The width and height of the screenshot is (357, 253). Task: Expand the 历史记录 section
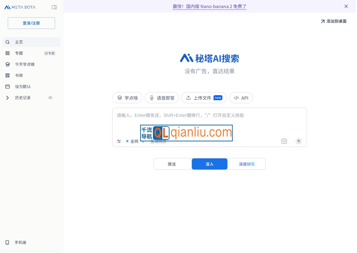(x=8, y=98)
